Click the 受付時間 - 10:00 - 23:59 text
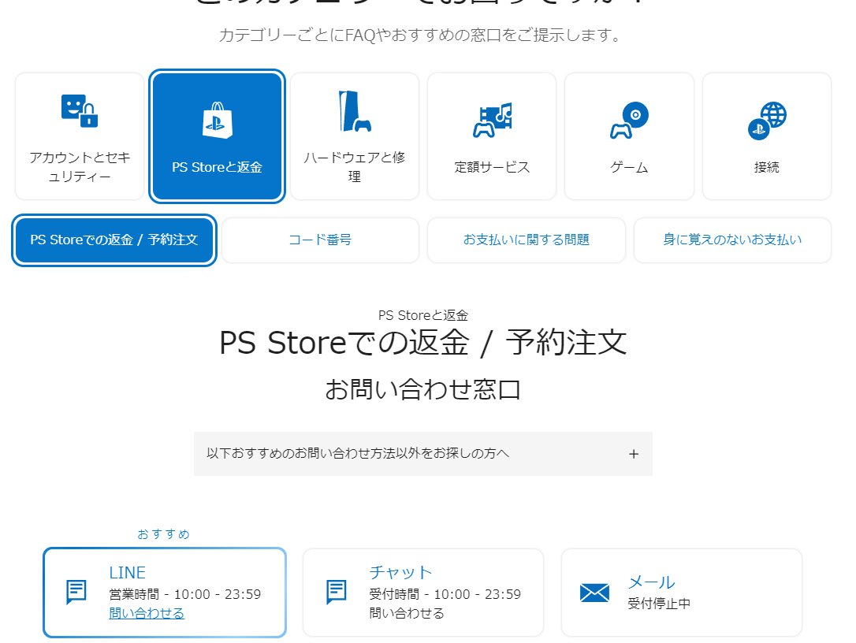Viewport: 856px width, 643px height. click(x=445, y=594)
